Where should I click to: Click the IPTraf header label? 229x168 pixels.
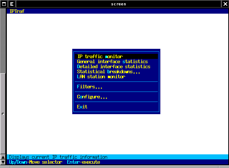coord(17,11)
